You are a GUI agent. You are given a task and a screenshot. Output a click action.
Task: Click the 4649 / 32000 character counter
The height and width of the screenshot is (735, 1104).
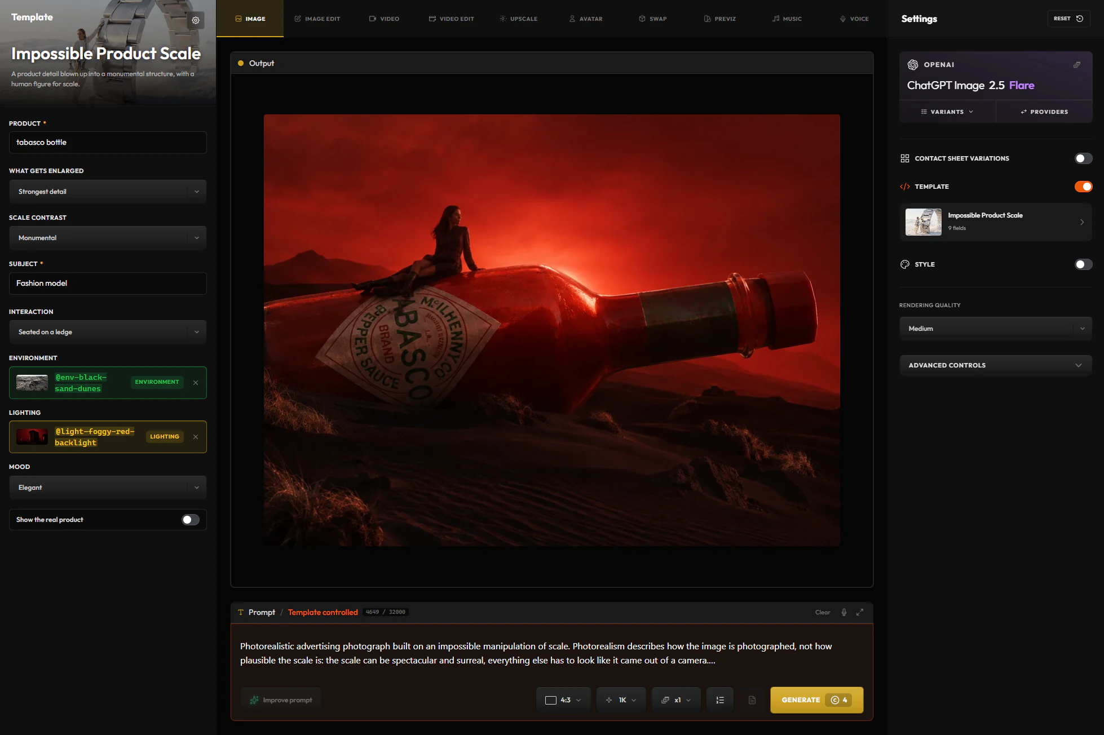[385, 612]
